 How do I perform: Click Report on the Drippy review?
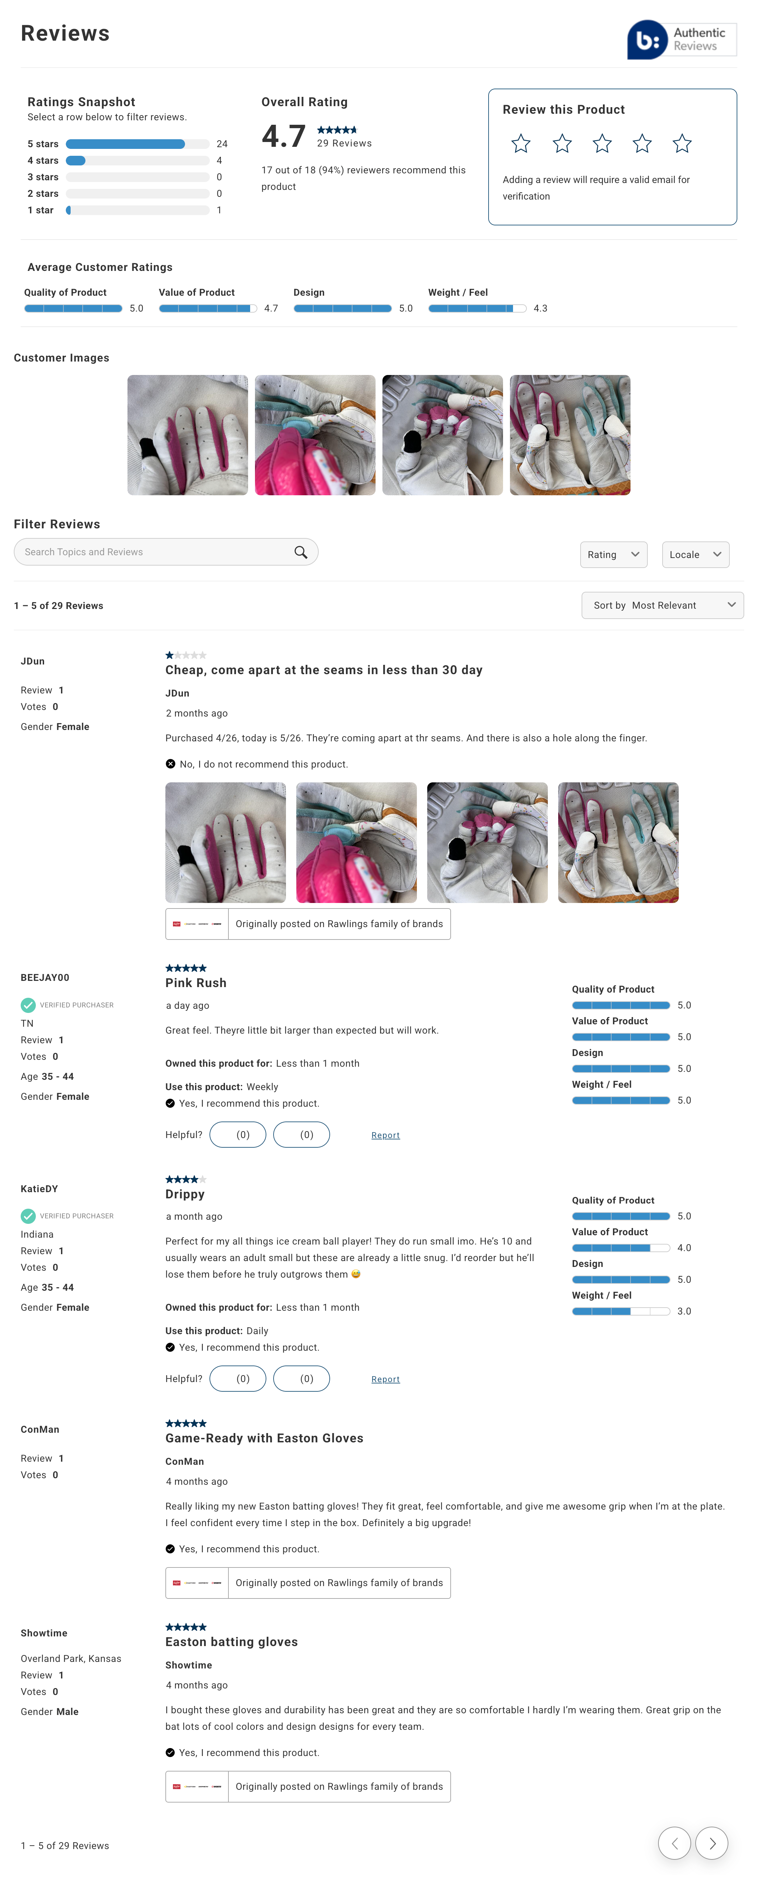tap(385, 1379)
